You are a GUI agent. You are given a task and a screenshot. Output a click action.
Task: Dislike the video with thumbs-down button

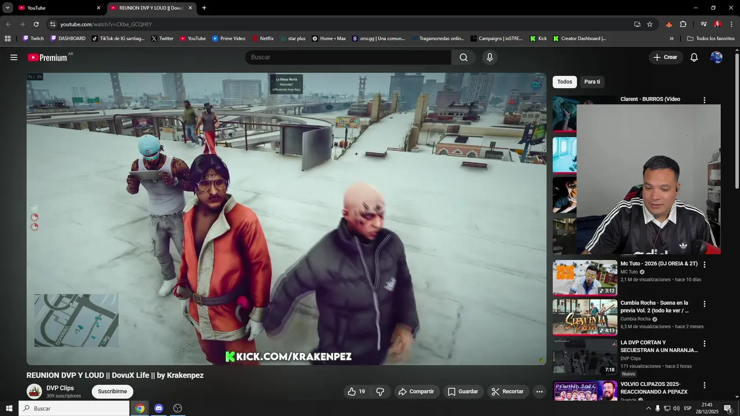380,392
